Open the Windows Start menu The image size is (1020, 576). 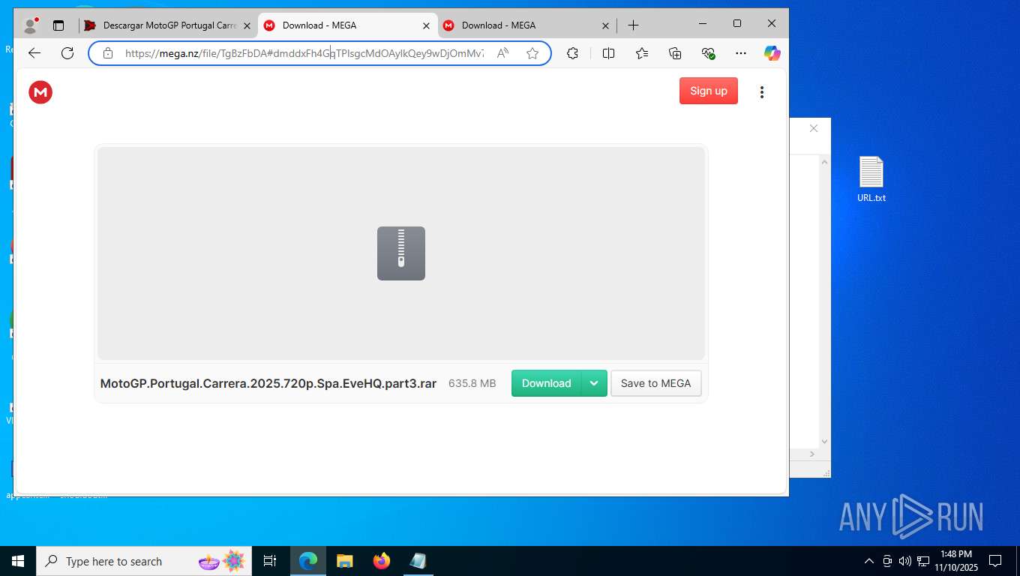point(18,561)
